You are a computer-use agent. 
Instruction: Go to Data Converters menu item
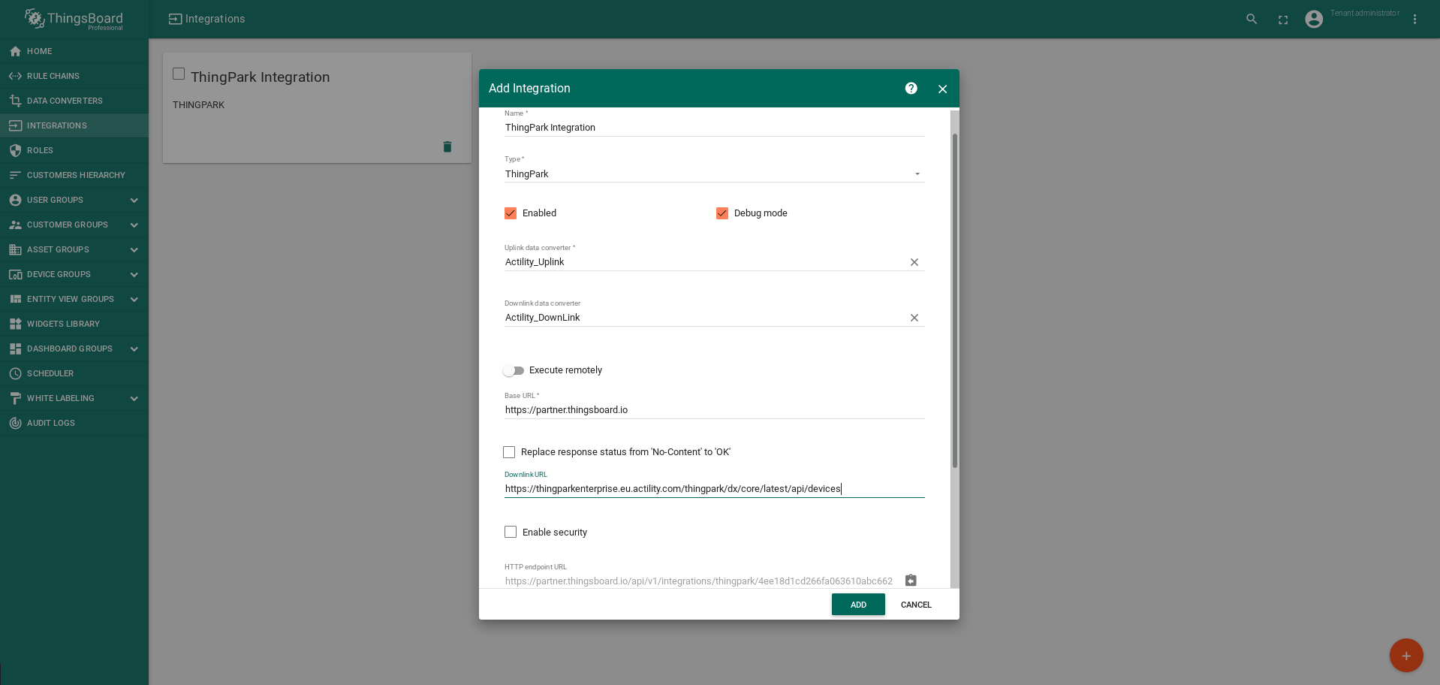coord(65,101)
